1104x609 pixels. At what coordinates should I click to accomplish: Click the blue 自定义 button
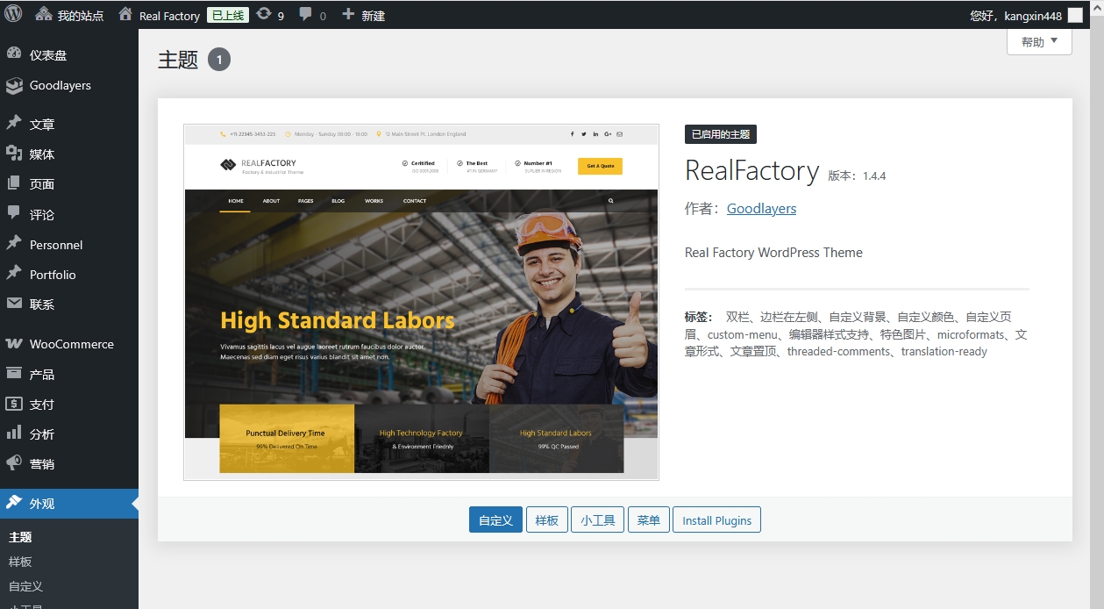coord(495,519)
